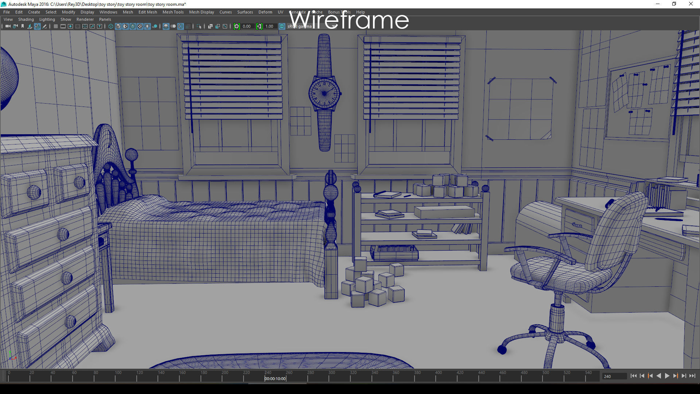Toggle Screen Space Ambient Occlusion icon
The image size is (700, 394).
(x=166, y=26)
